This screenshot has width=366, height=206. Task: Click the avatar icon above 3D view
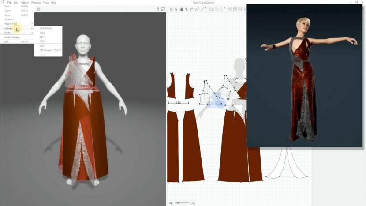(157, 9)
